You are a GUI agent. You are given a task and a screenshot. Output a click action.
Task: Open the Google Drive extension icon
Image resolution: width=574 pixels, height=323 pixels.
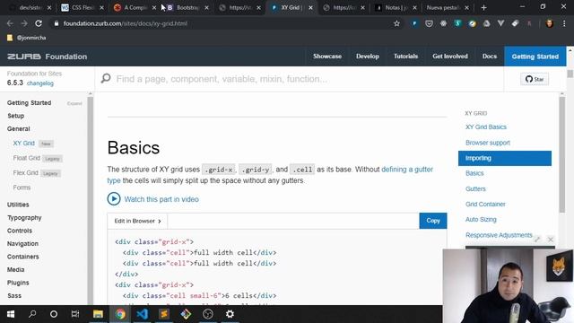coord(486,23)
